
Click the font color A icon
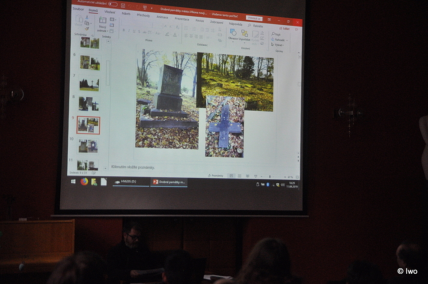[x=175, y=35]
